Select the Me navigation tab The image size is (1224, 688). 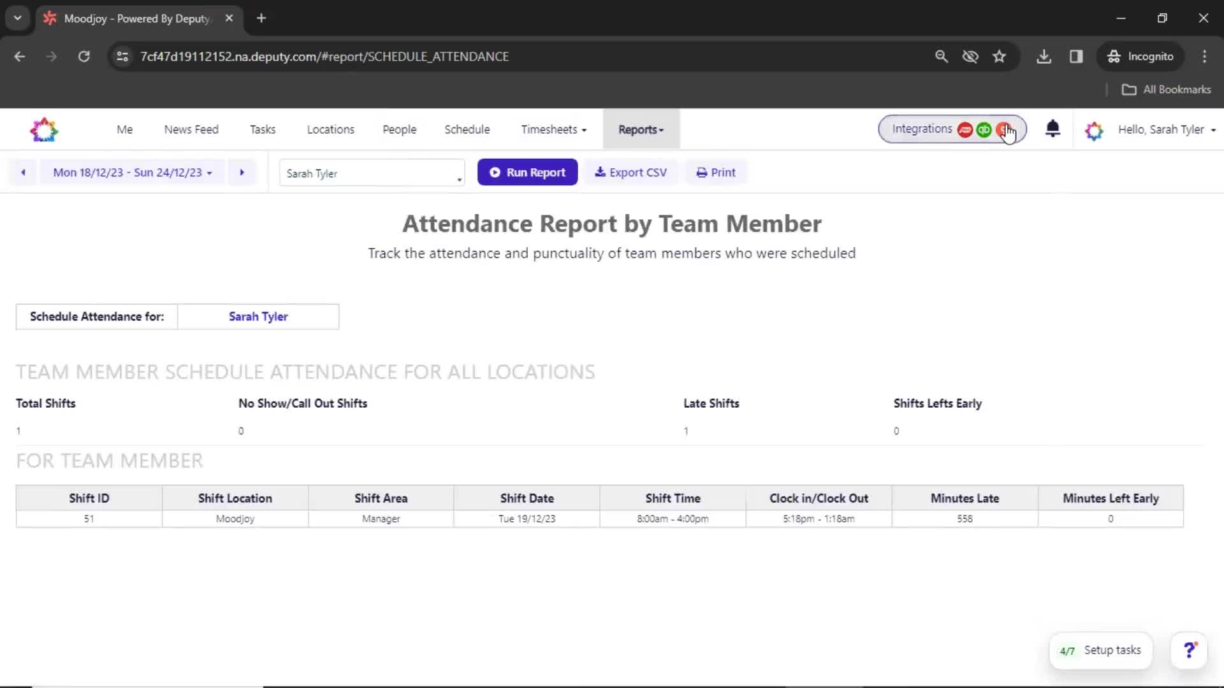[x=124, y=129]
